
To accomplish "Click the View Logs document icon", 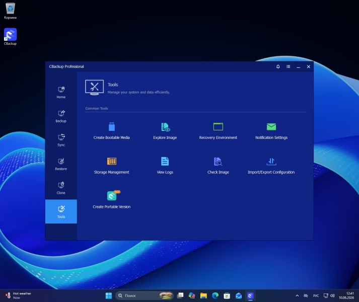I will pyautogui.click(x=165, y=161).
